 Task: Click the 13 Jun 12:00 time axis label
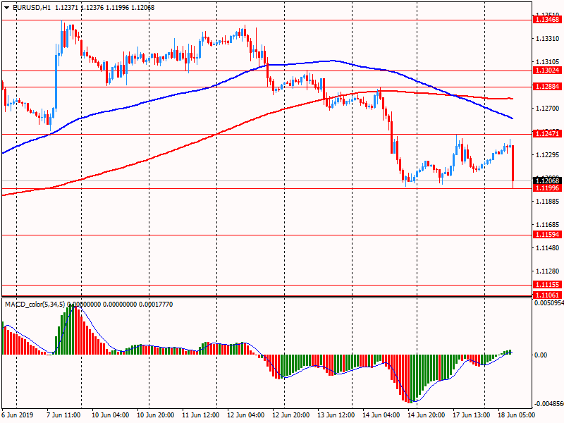tap(336, 415)
